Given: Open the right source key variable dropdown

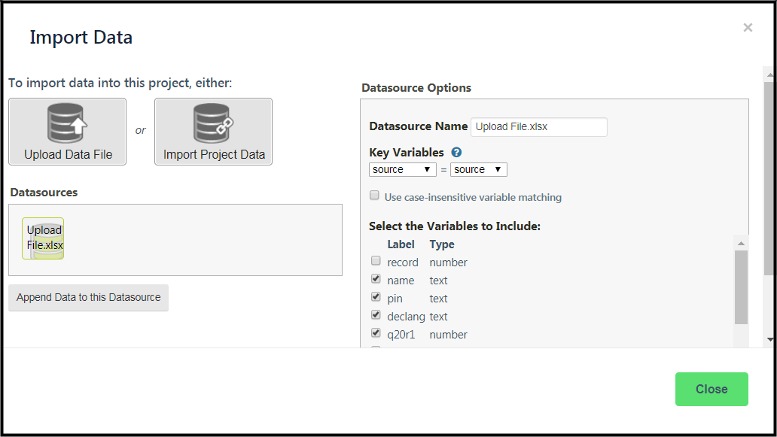Looking at the screenshot, I should pyautogui.click(x=479, y=170).
